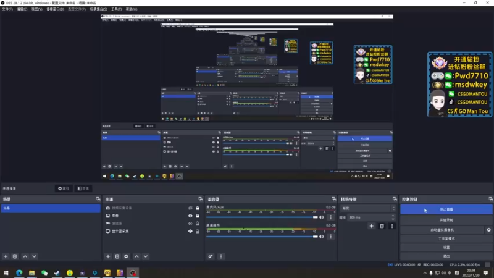Click the start recording button
The width and height of the screenshot is (494, 278).
pos(446,220)
